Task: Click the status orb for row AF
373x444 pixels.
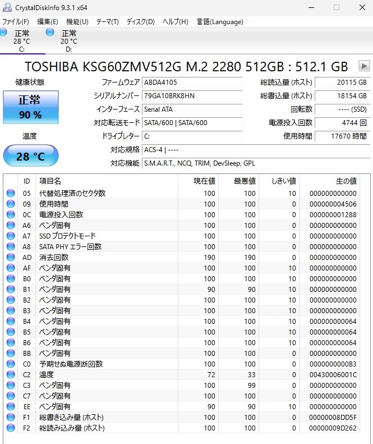Action: coord(11,268)
